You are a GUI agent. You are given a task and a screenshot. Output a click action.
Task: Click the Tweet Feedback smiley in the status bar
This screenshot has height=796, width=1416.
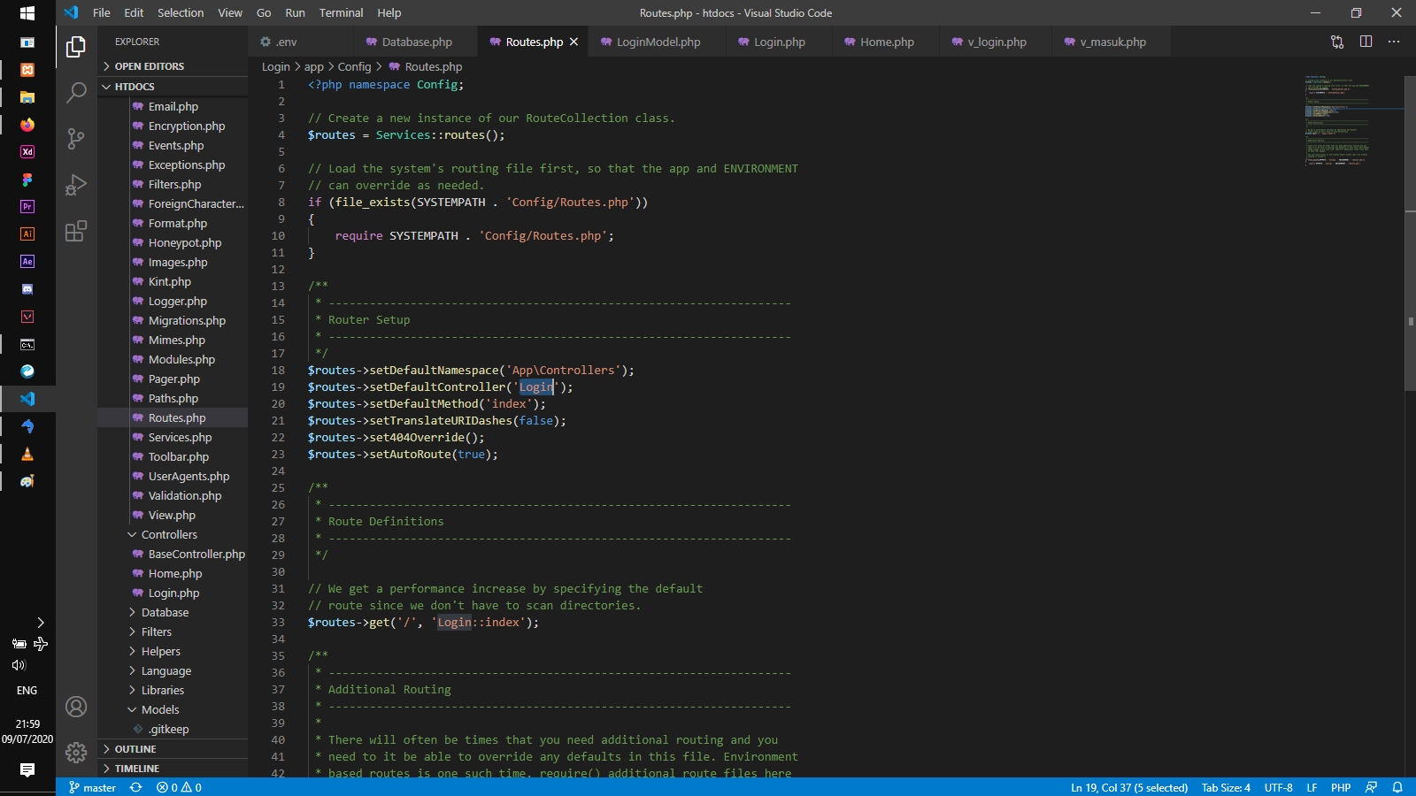click(1370, 787)
